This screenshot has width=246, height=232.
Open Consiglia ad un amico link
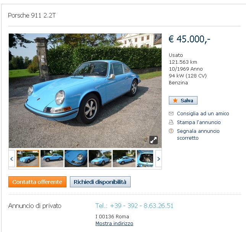(x=203, y=113)
